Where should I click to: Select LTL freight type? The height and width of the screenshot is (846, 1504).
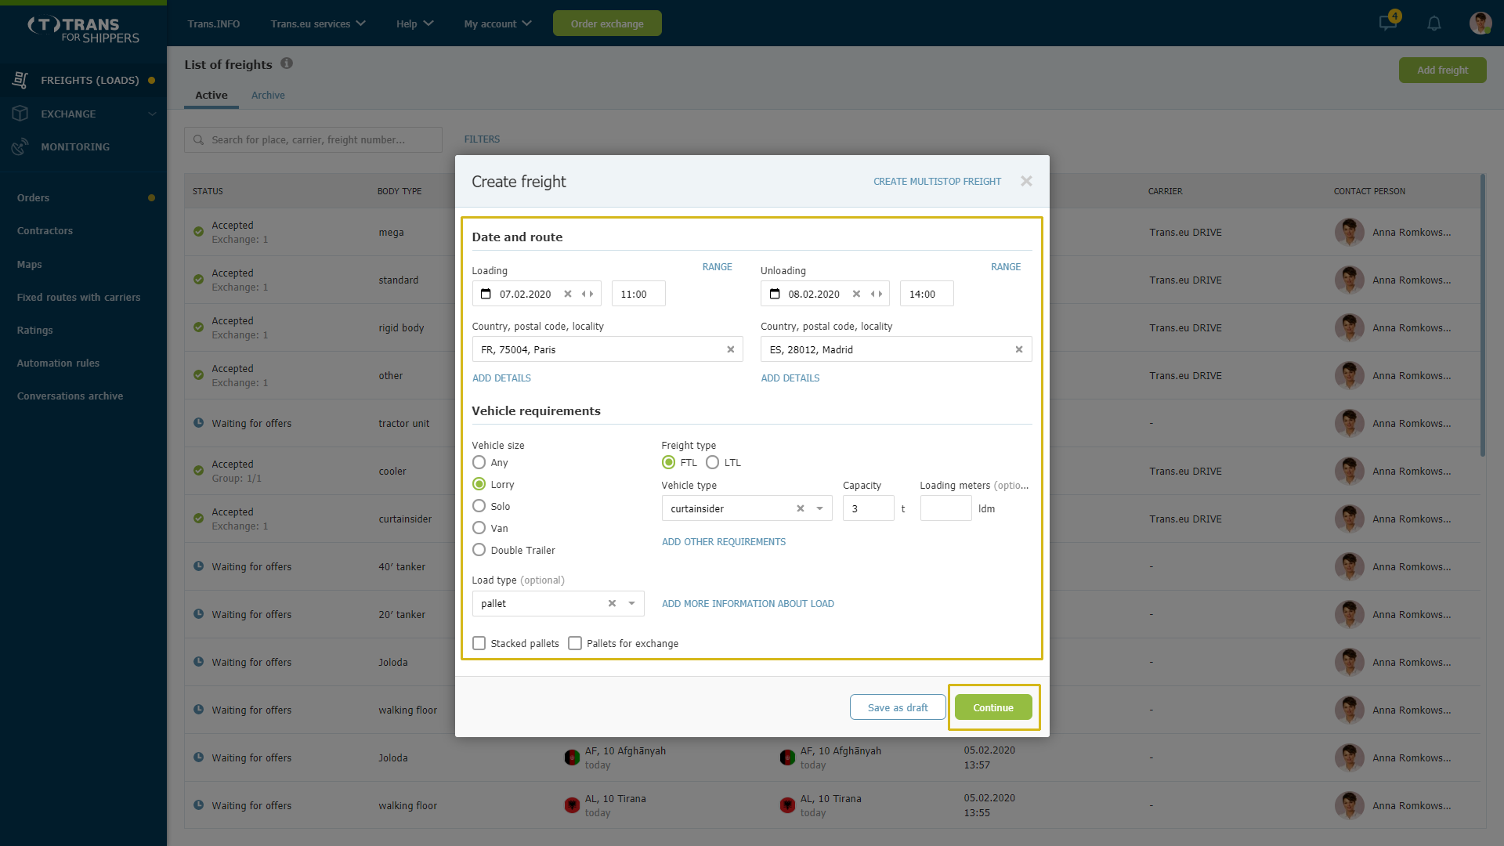pyautogui.click(x=712, y=462)
